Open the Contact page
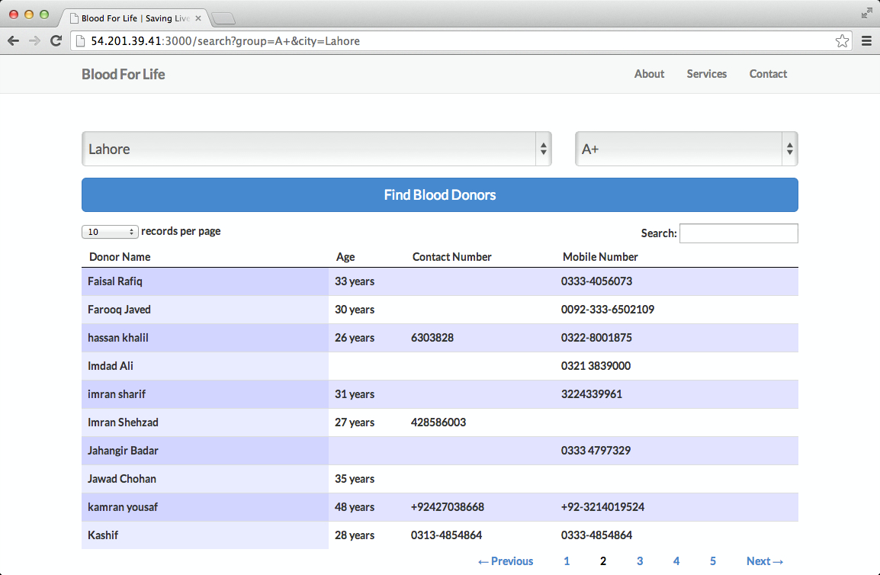Screen dimensions: 880x575 (x=768, y=74)
